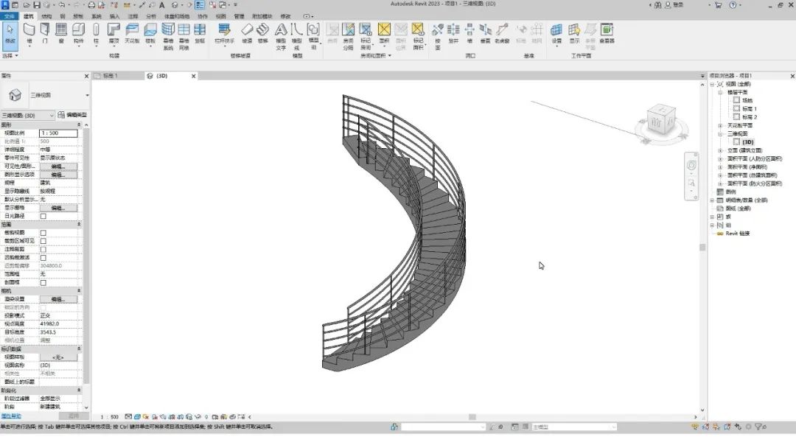Open the 三维视图 type selector dropdown
The width and height of the screenshot is (796, 448).
87,95
